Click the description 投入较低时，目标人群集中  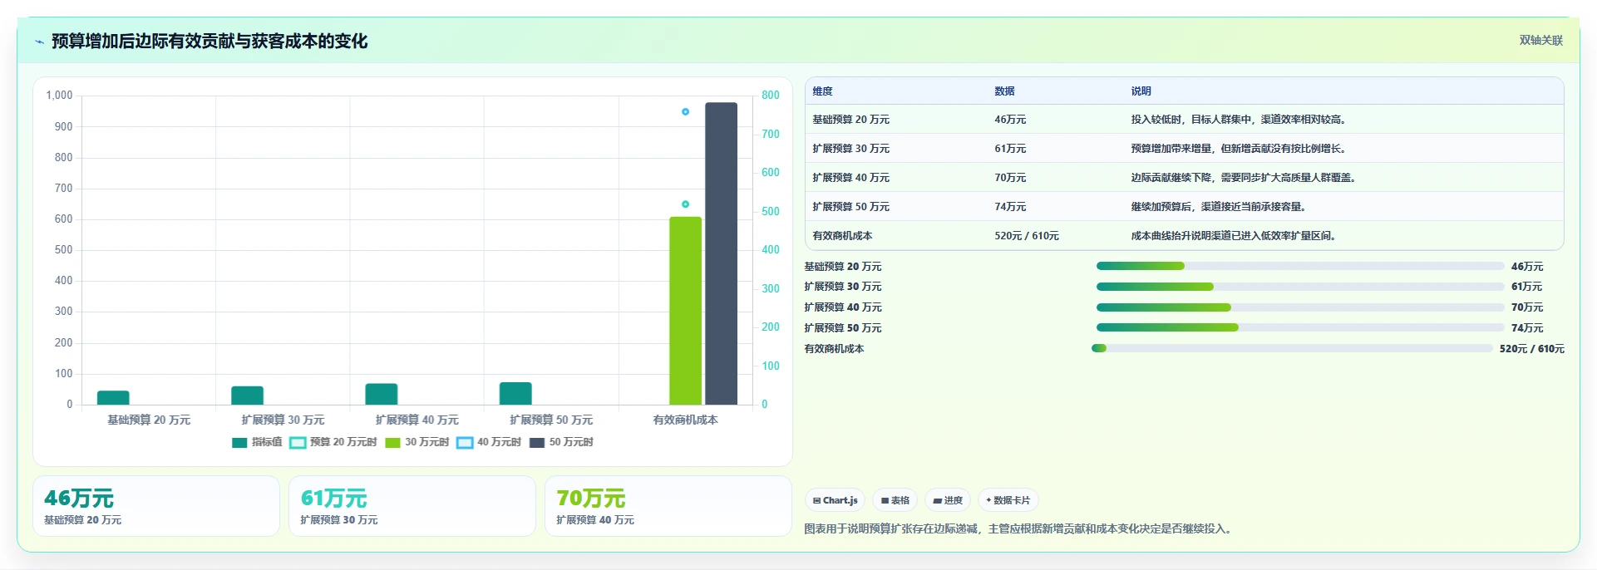(x=1239, y=120)
